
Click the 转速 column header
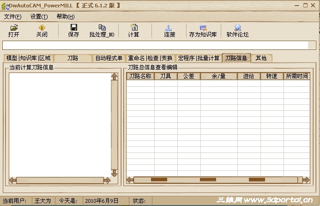point(272,76)
